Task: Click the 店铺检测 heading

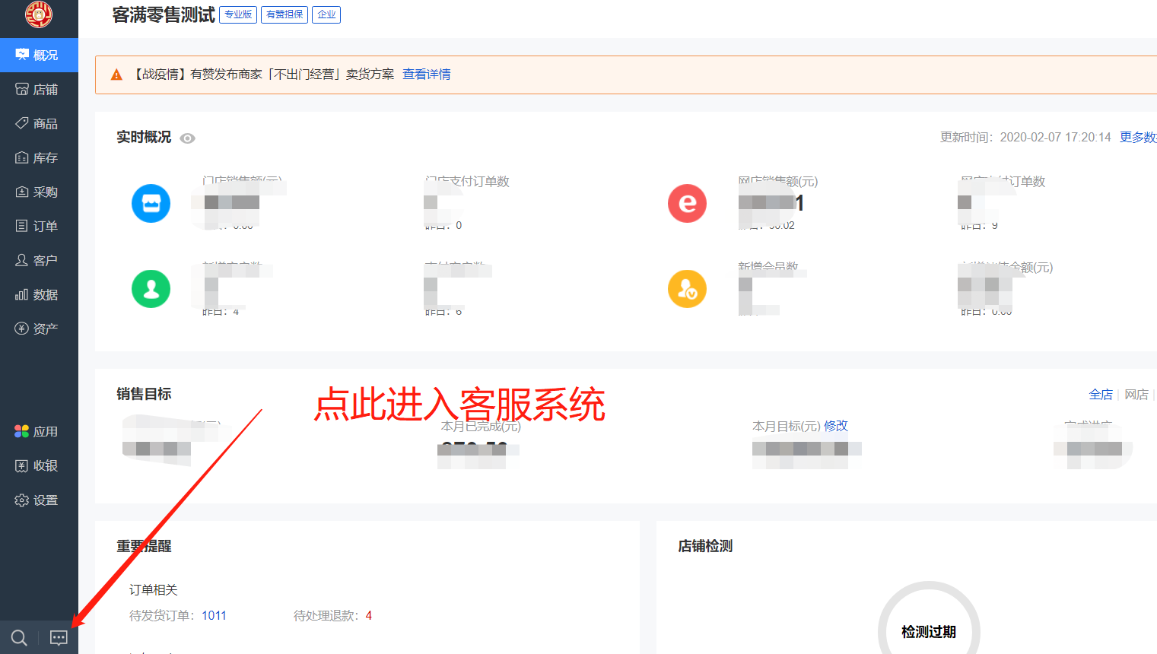Action: coord(705,546)
